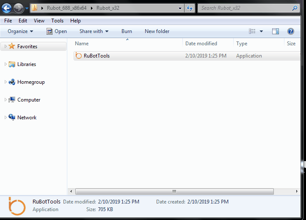Click the Date created value in details pane
This screenshot has height=220, width=306.
pos(208,202)
